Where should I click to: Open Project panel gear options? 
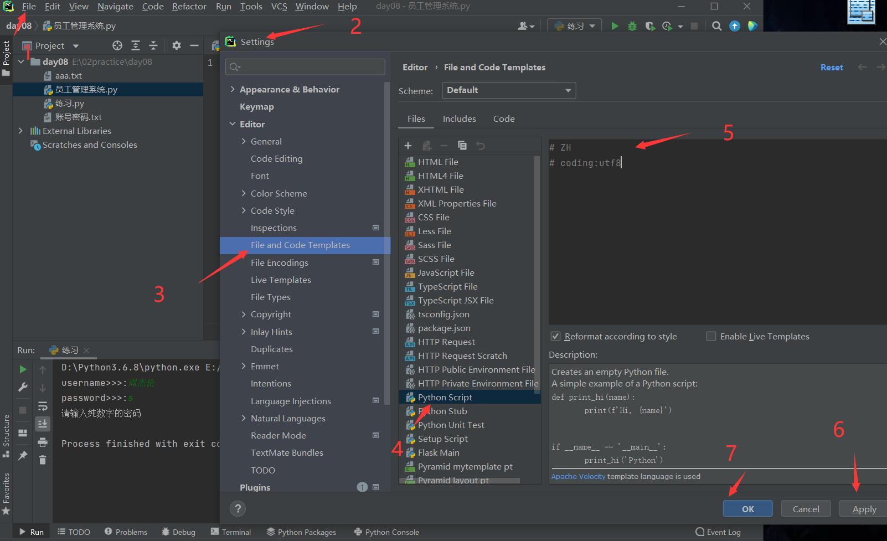[x=177, y=45]
